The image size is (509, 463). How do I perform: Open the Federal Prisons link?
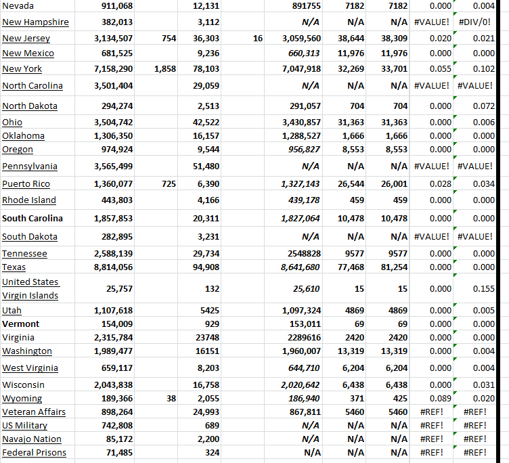pos(34,453)
